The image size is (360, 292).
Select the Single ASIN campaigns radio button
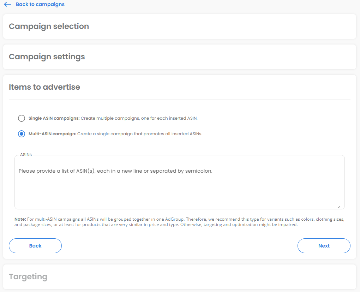(22, 118)
